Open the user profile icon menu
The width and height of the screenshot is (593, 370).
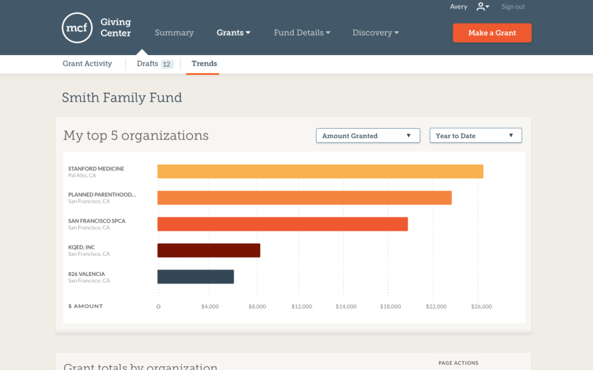click(x=482, y=7)
